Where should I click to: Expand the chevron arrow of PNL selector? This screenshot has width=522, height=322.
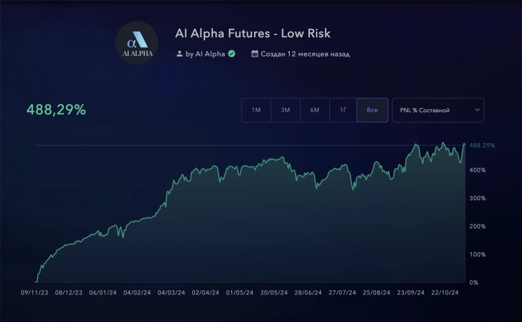(477, 110)
